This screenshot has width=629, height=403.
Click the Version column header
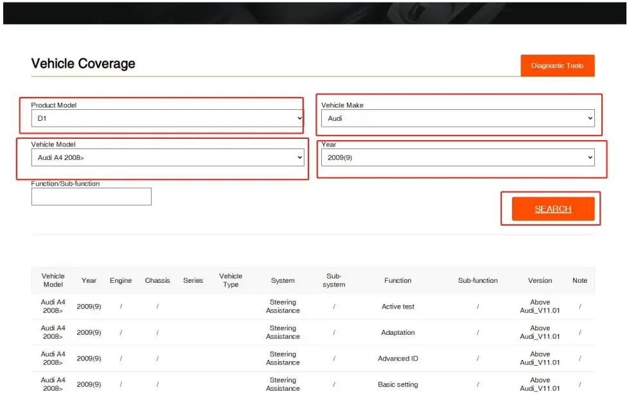click(x=540, y=281)
